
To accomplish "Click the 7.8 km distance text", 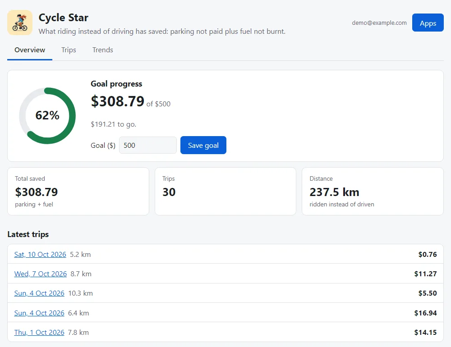I will pos(78,332).
